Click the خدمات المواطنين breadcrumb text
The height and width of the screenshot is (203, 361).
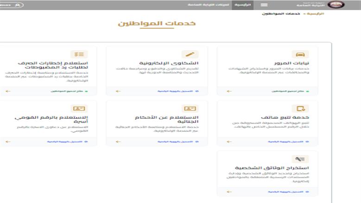(x=281, y=14)
